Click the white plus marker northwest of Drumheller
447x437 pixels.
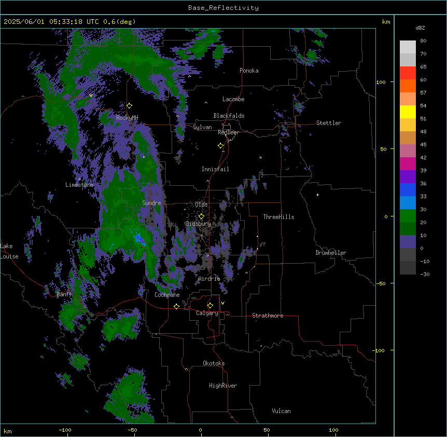[x=317, y=195]
